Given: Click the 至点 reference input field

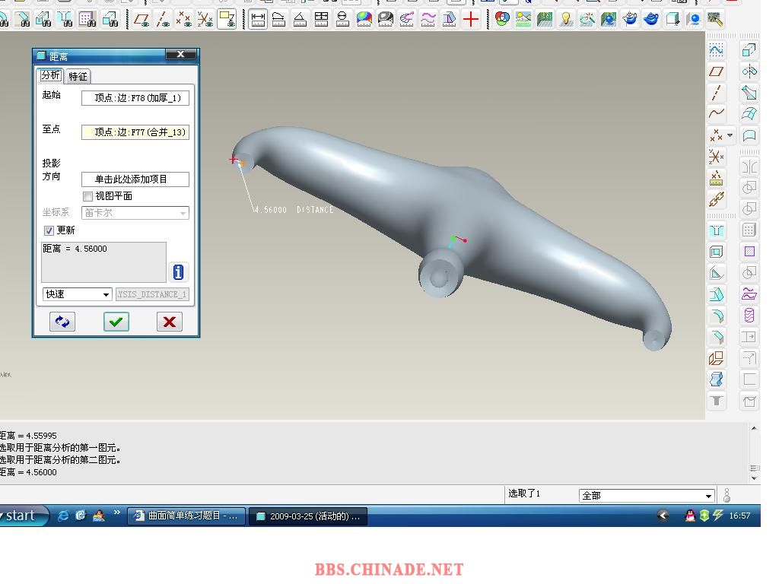Looking at the screenshot, I should click(135, 132).
